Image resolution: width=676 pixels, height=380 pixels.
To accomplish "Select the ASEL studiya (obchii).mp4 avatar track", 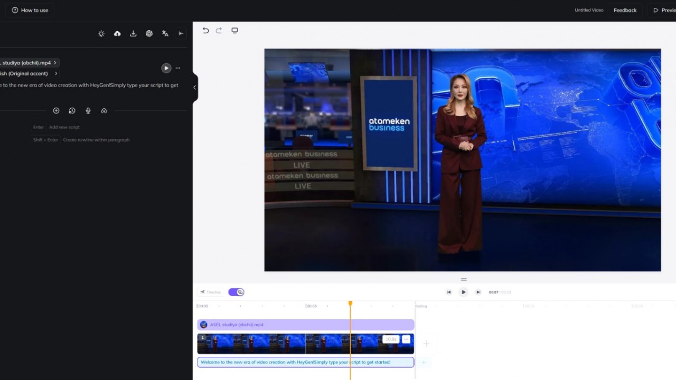I will [x=305, y=325].
